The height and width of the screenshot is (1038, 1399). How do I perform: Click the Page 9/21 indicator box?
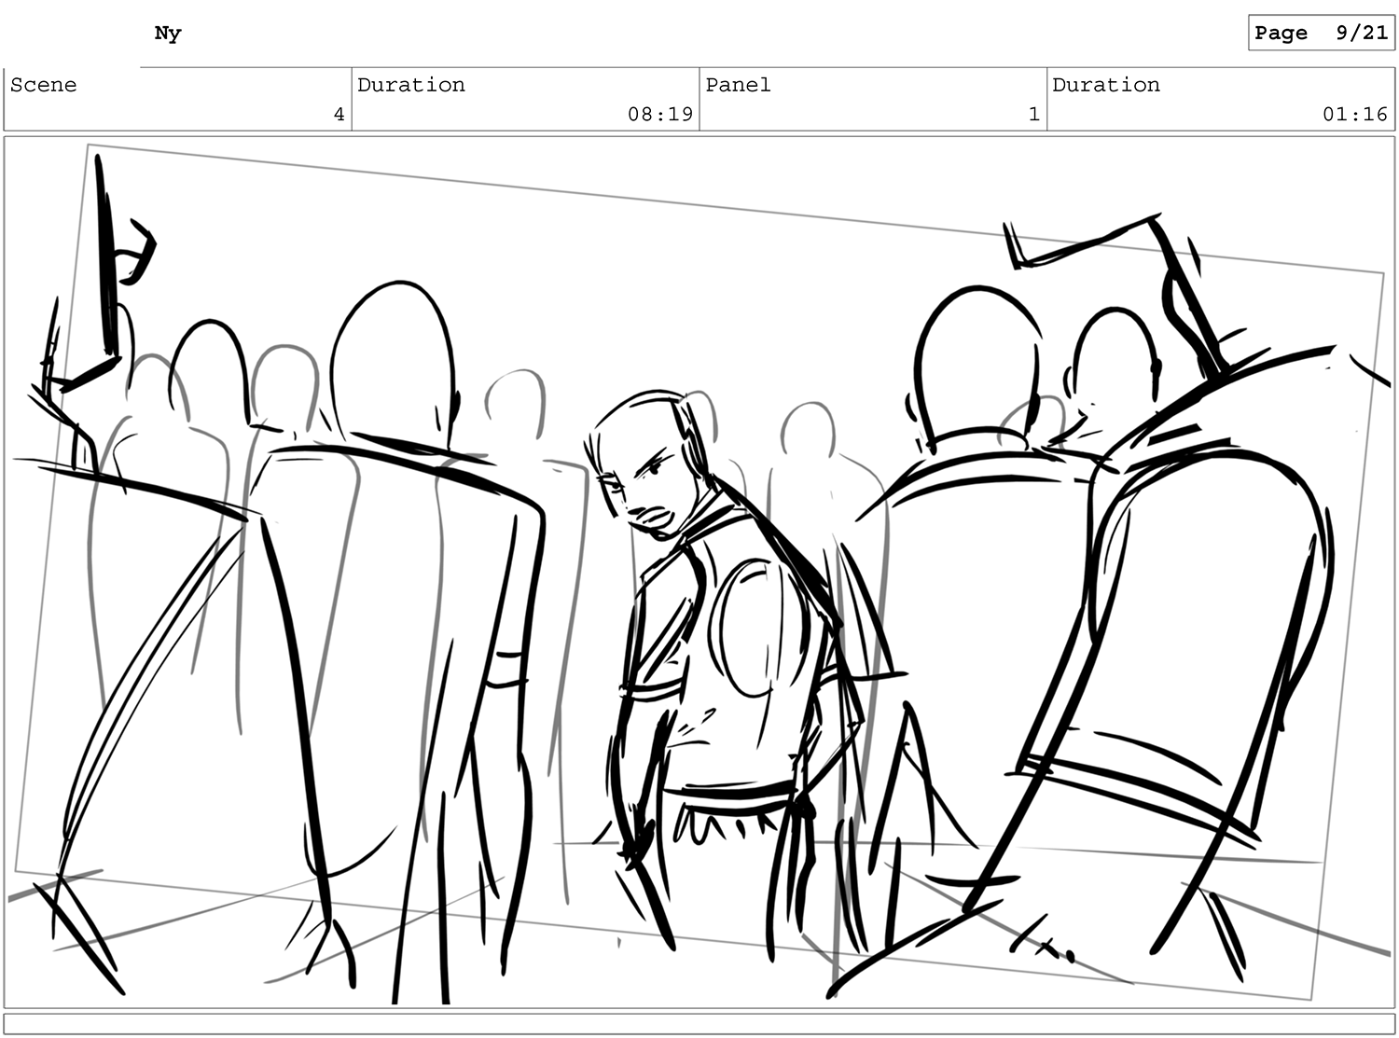[1321, 33]
